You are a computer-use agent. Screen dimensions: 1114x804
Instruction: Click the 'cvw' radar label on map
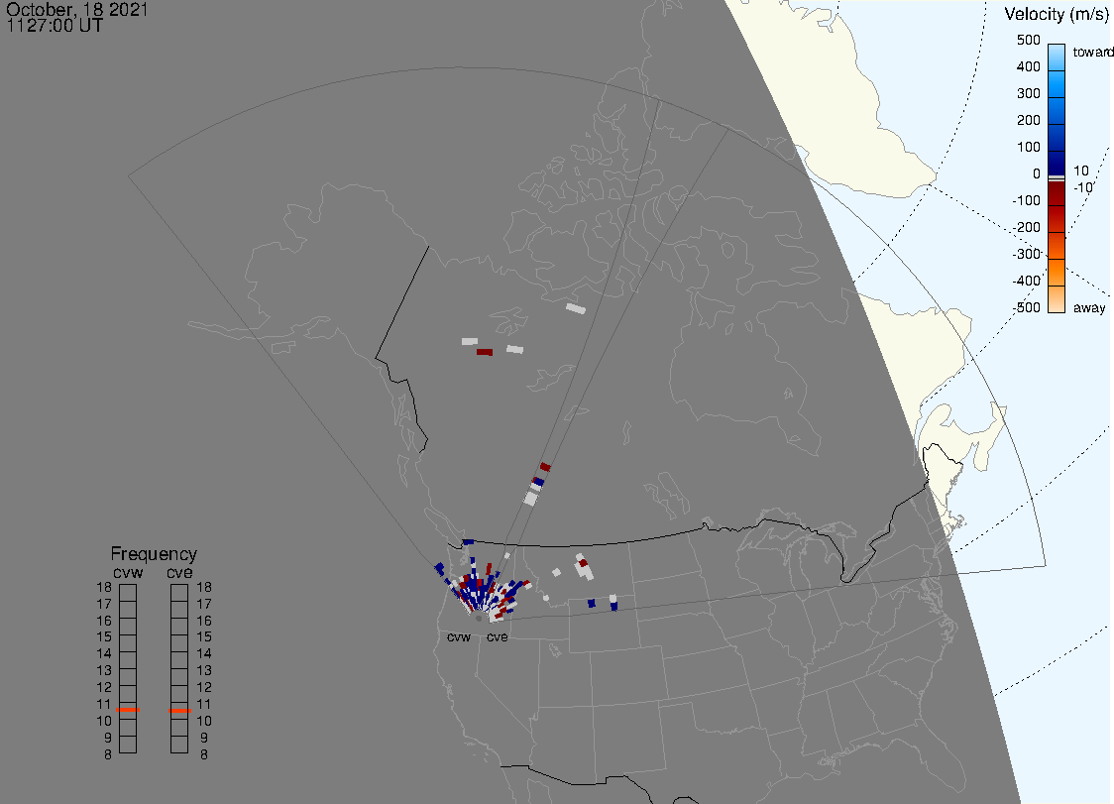[x=459, y=636]
